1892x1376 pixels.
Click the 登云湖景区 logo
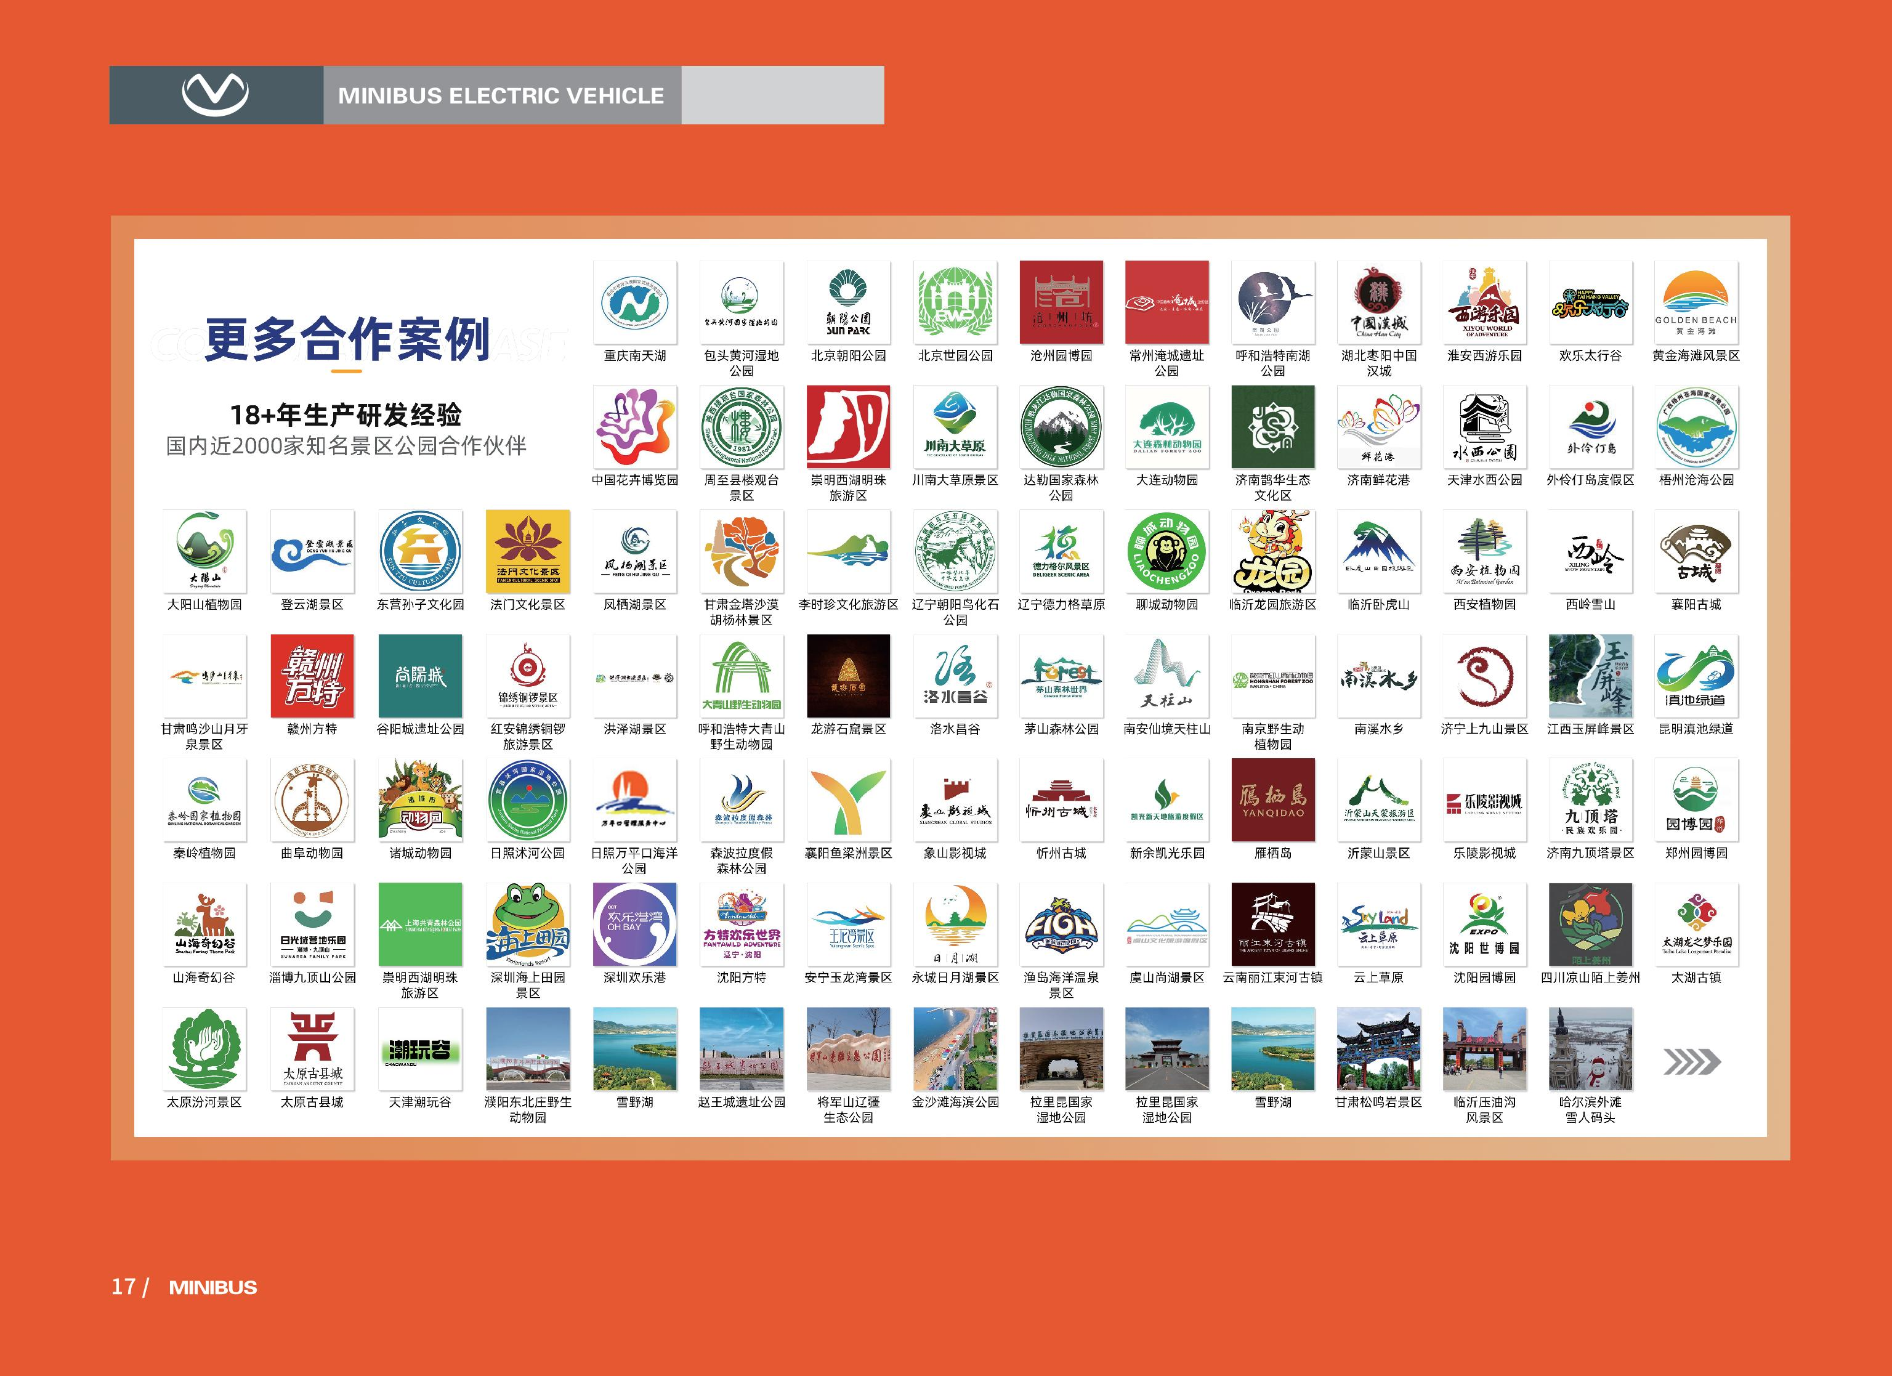pos(312,551)
